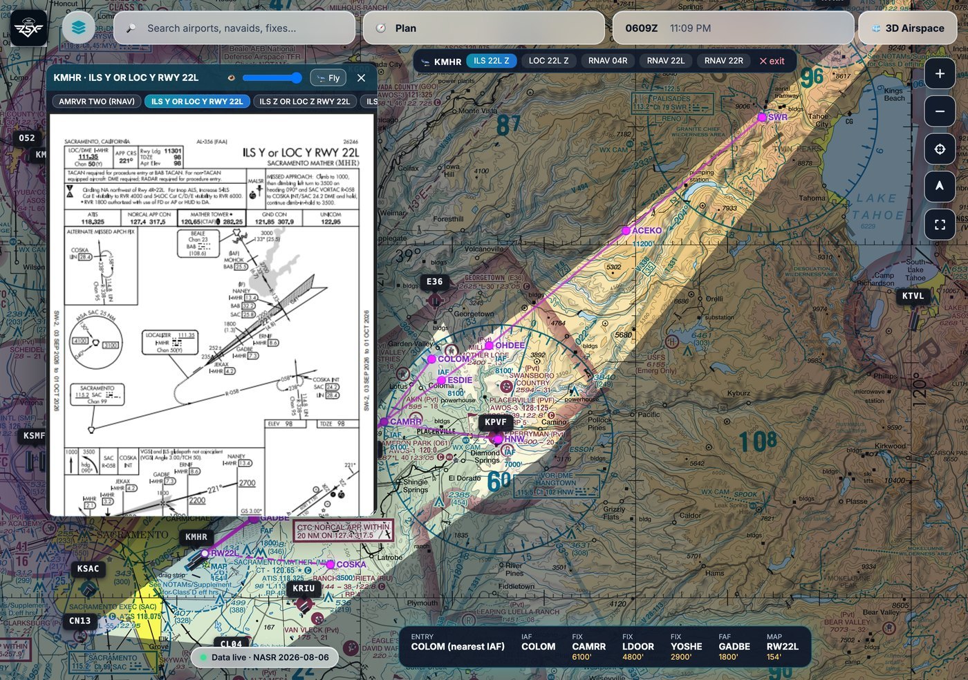
Task: Open 3D Airspace view
Action: click(908, 28)
